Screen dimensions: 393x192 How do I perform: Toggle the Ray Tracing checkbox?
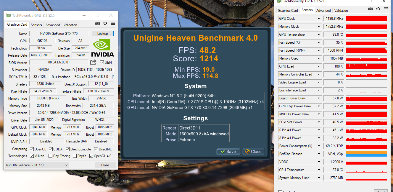[x=50, y=156]
